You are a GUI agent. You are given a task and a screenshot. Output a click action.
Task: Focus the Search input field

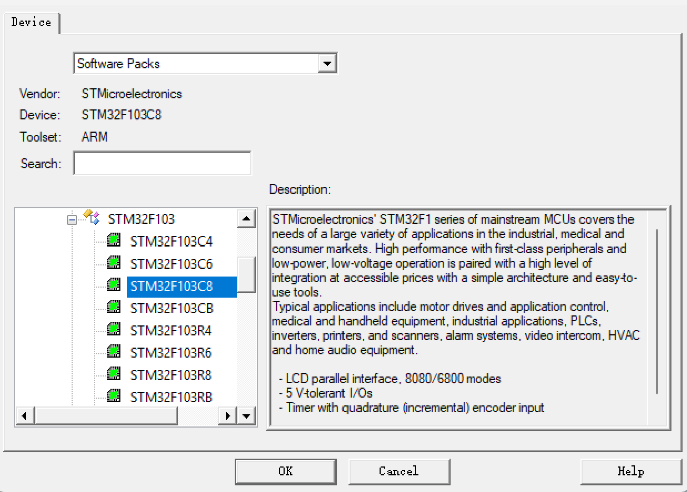(x=162, y=163)
